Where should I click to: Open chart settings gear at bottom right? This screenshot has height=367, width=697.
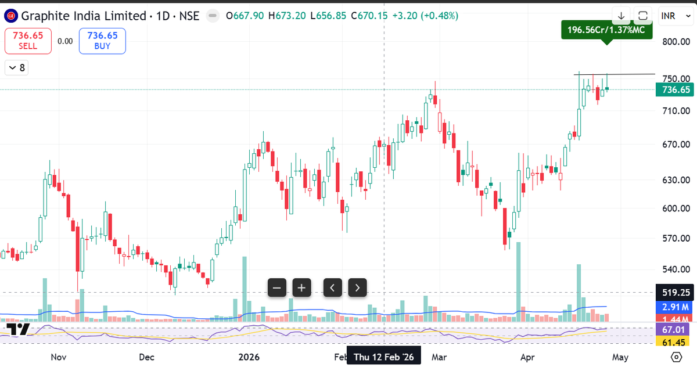click(676, 356)
